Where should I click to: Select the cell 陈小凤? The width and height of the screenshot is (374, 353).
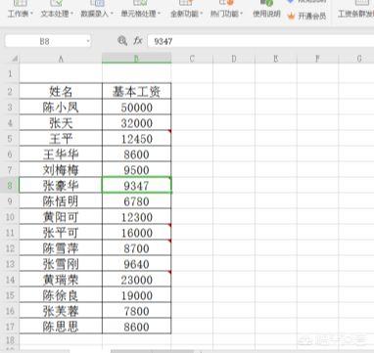(x=61, y=107)
